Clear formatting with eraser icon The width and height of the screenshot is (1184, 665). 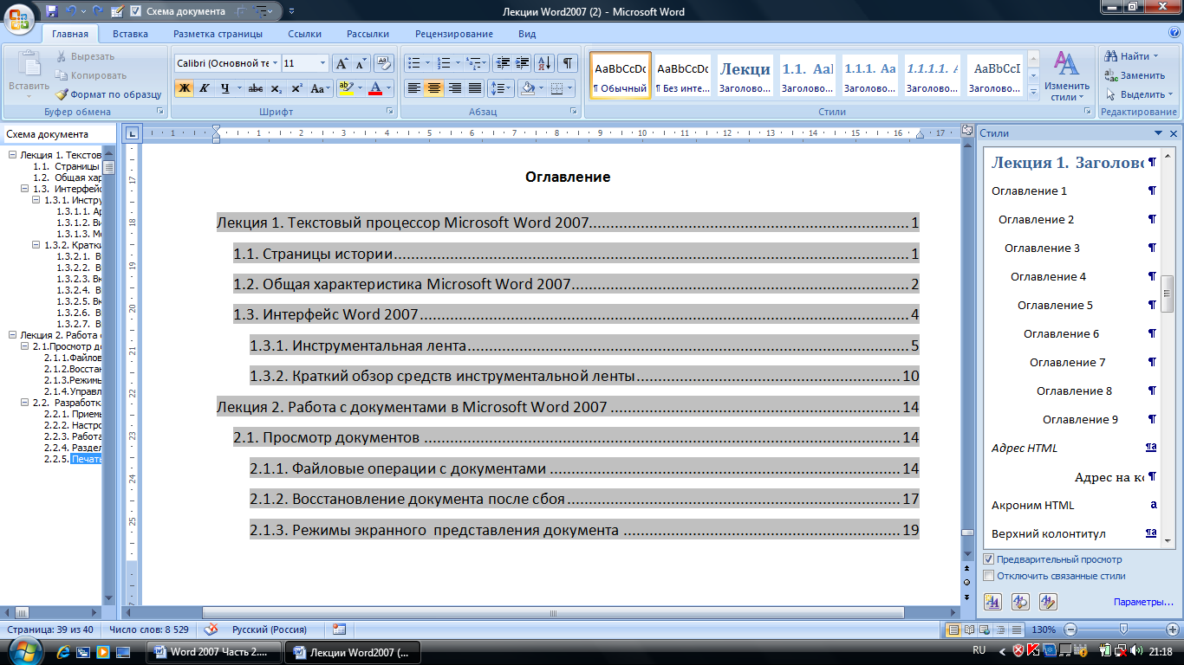click(384, 63)
